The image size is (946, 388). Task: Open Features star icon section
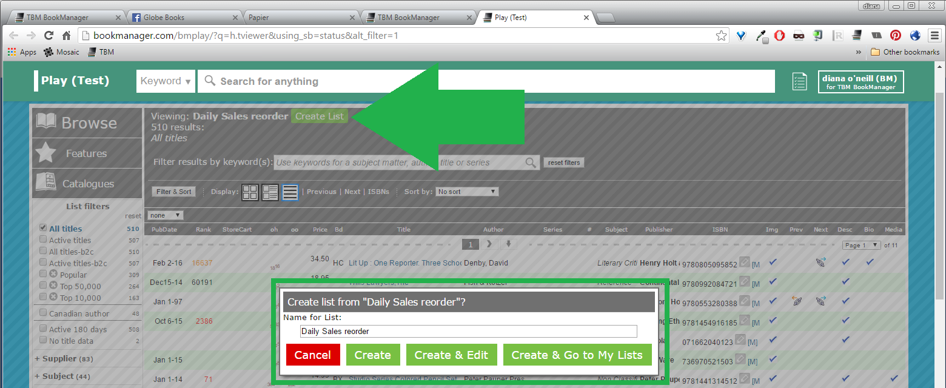pyautogui.click(x=46, y=153)
